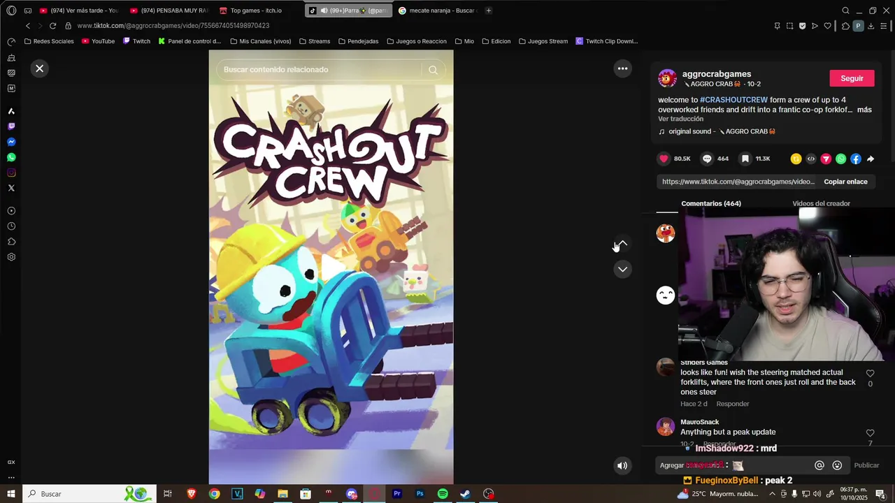Open the three-dot more options menu
The width and height of the screenshot is (895, 503).
tap(622, 68)
